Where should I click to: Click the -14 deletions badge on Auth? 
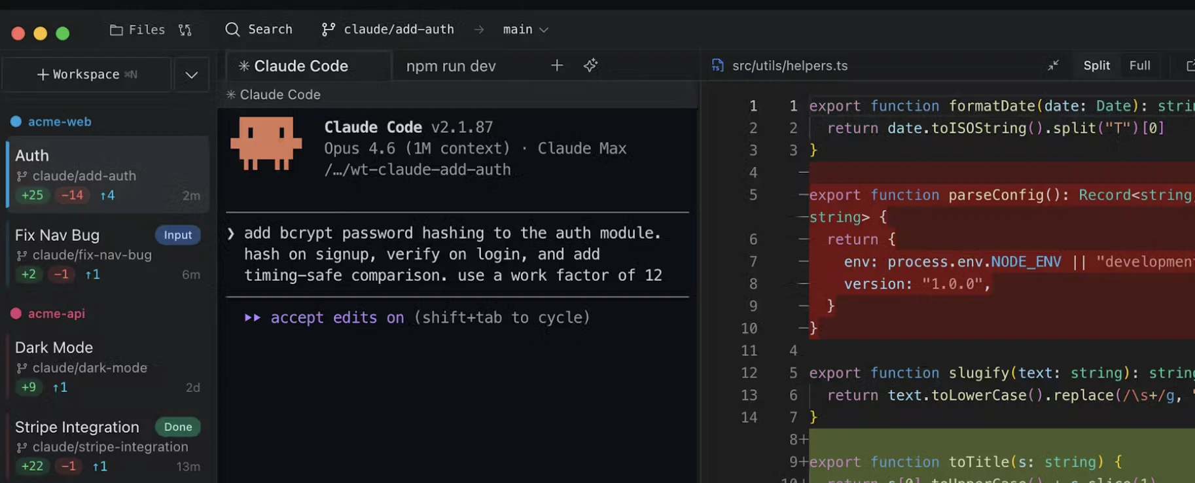(x=72, y=196)
